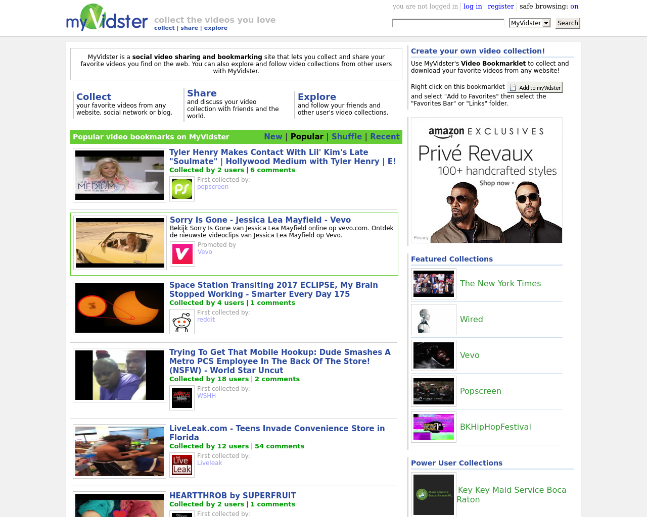Screen dimensions: 647x517
Task: Open The New York Times collection thumbnail
Action: pyautogui.click(x=434, y=284)
